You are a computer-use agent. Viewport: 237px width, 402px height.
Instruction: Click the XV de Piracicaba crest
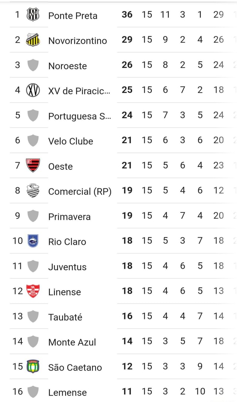coord(33,90)
